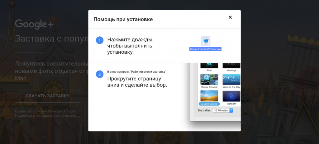This screenshot has height=144, width=319.
Task: Click the Word of the Day label
Action: [231, 87]
